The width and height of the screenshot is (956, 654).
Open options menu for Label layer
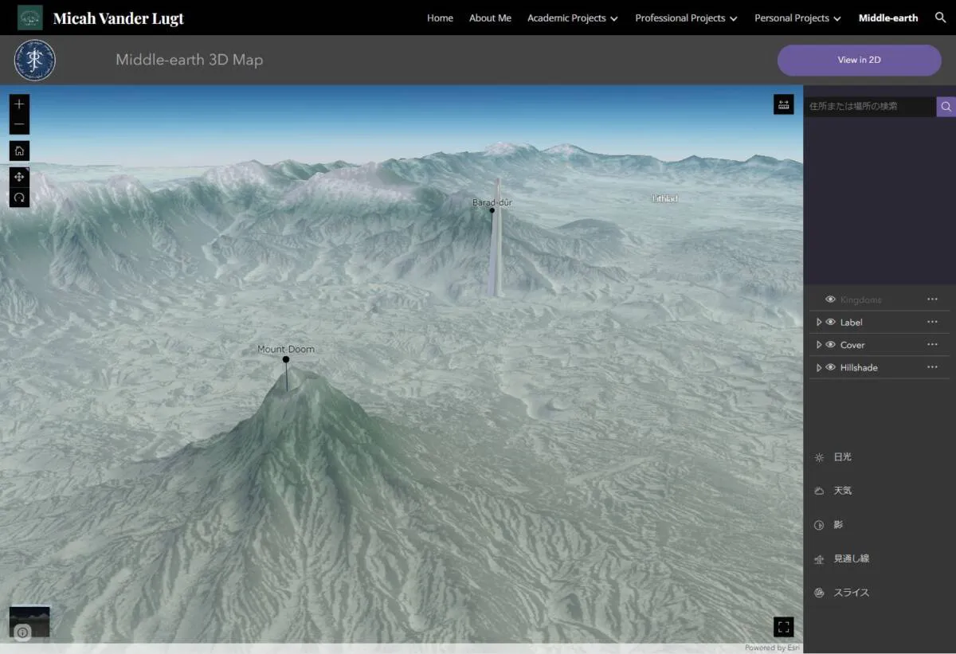(x=932, y=322)
